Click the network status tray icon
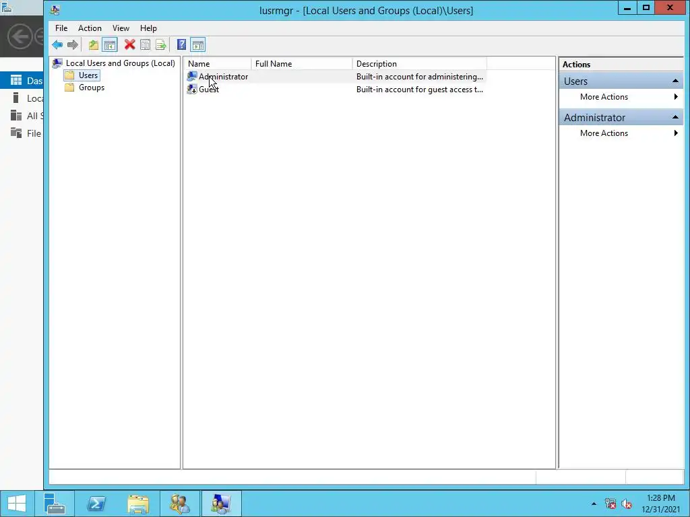 coord(610,504)
